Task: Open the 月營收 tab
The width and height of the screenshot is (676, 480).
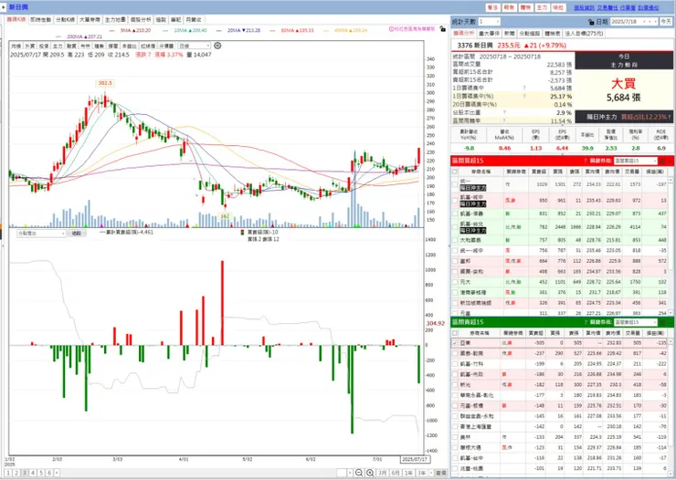Action: coord(194,20)
